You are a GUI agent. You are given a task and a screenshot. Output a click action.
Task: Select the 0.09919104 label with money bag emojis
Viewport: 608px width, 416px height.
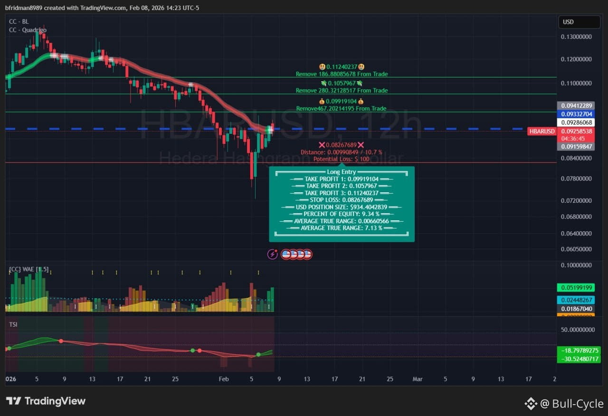point(342,102)
